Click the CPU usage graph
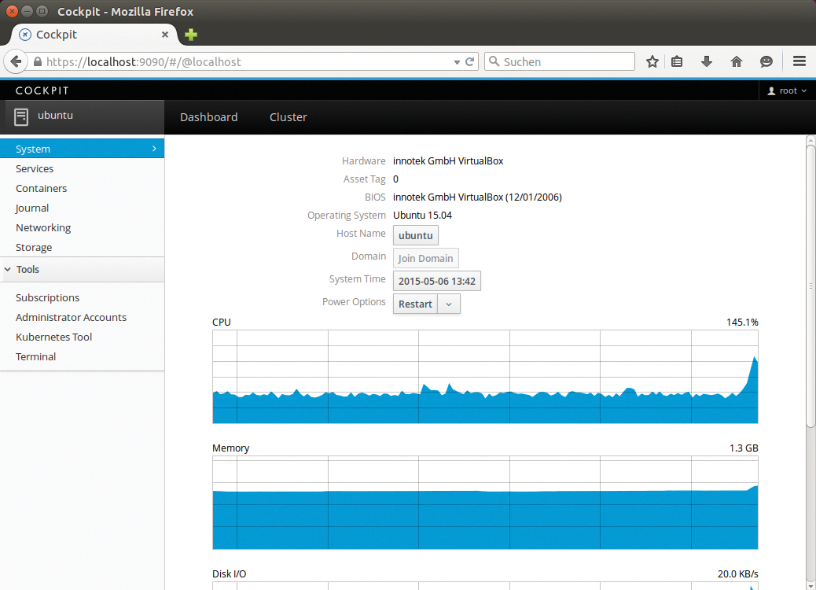The image size is (816, 590). pyautogui.click(x=485, y=377)
